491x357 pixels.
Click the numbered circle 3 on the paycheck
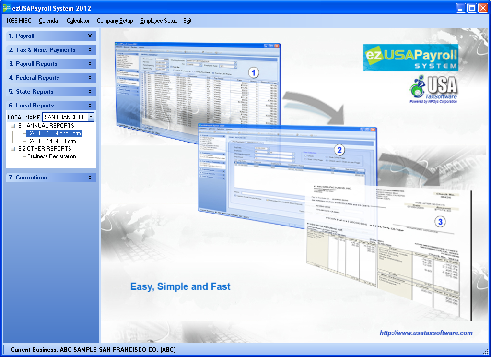point(440,222)
